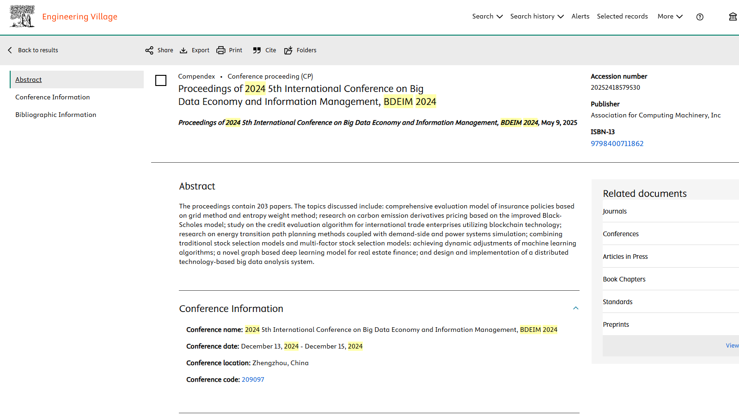Select the Cite toolbar label
739x416 pixels.
coord(271,50)
